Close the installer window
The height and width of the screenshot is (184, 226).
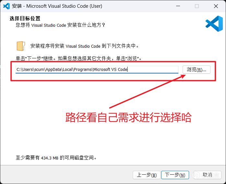[216, 6]
